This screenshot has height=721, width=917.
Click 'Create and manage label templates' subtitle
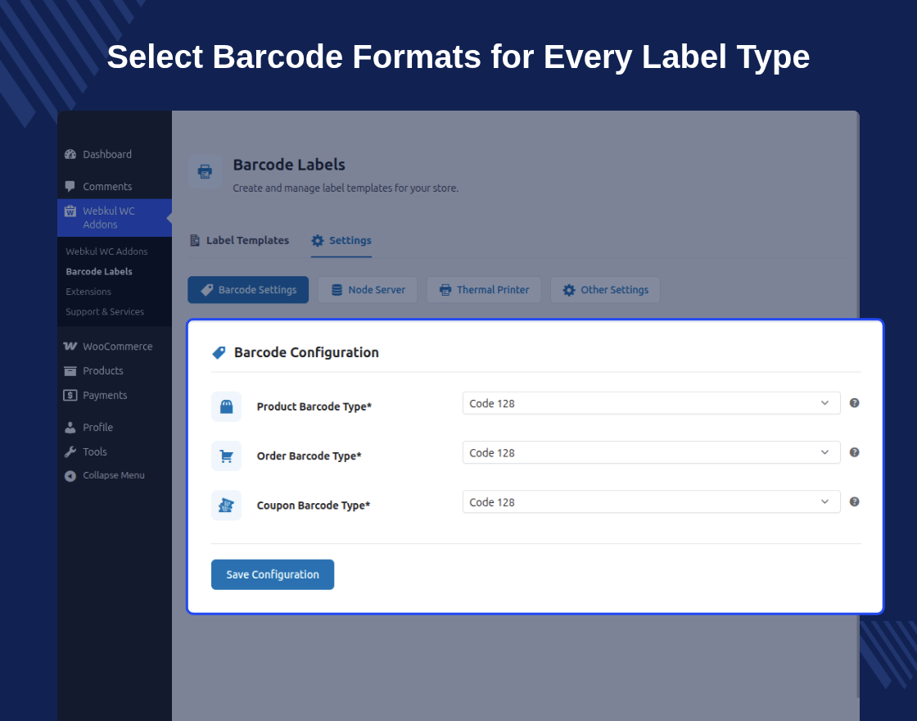(346, 188)
